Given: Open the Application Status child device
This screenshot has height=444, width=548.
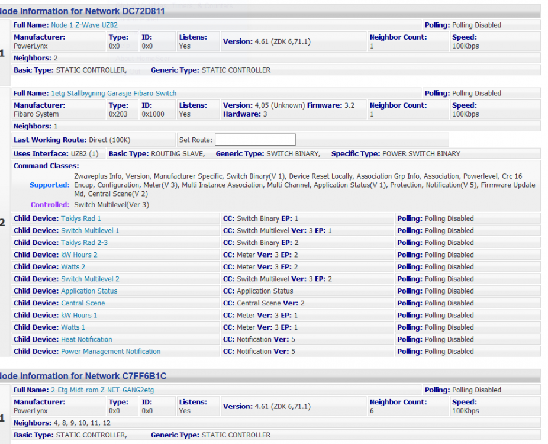Looking at the screenshot, I should [89, 291].
